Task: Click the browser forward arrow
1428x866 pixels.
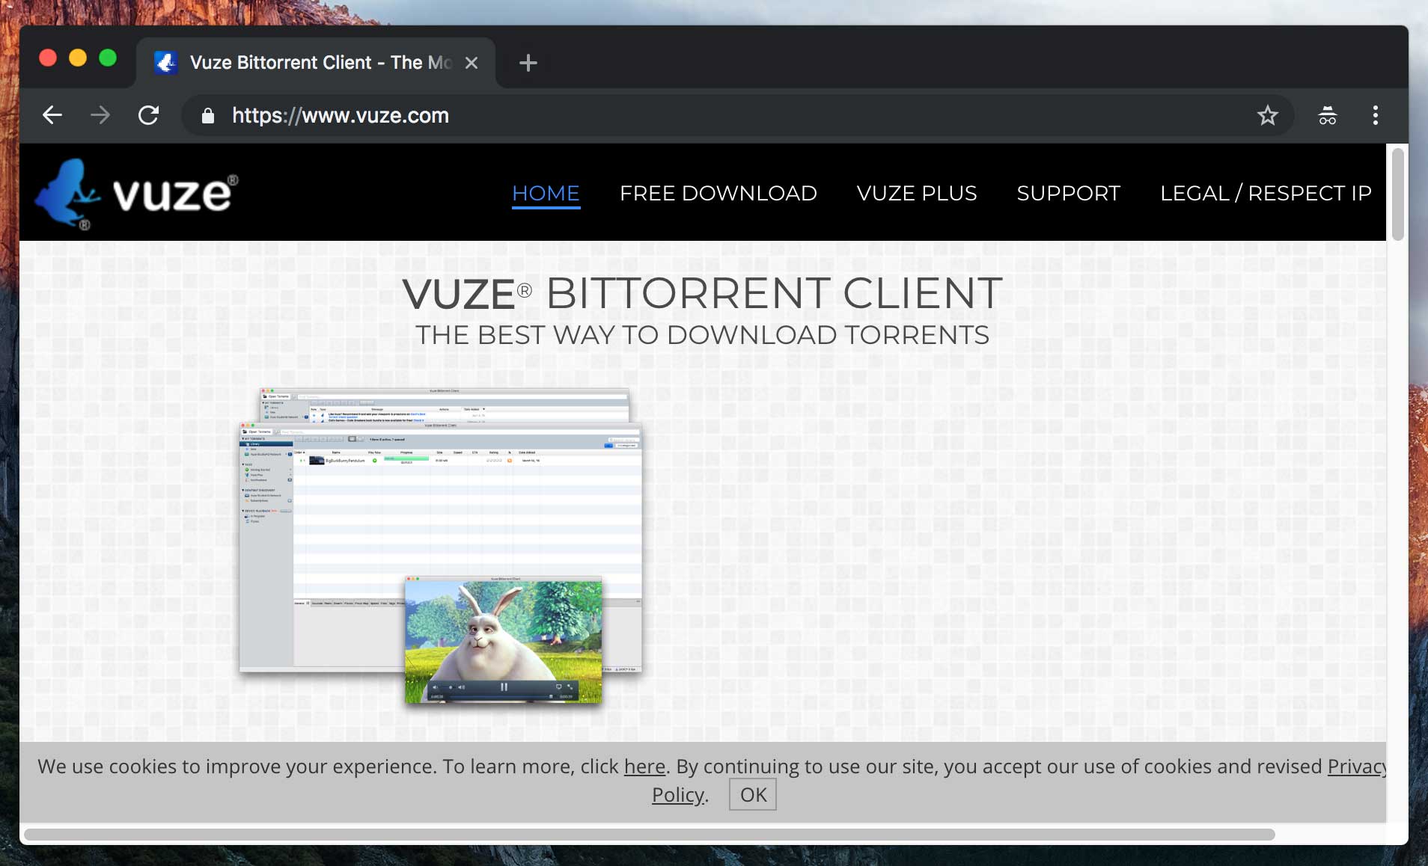Action: tap(100, 115)
